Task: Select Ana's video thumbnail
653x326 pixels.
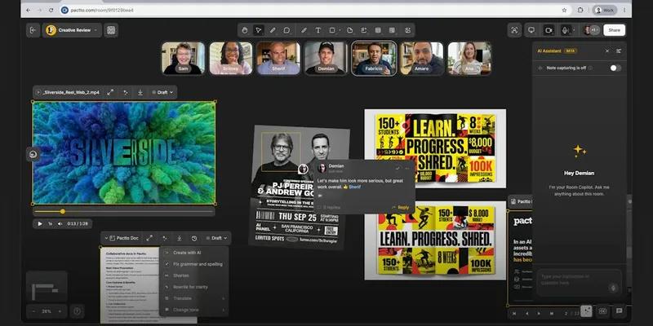Action: pos(469,58)
